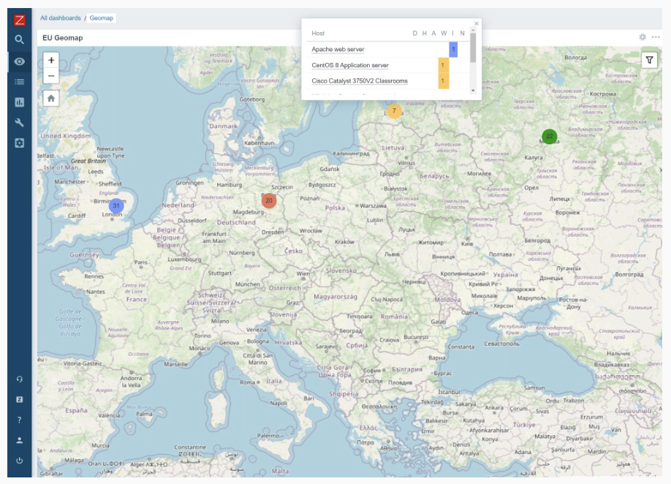This screenshot has width=671, height=484.
Task: Click the green cluster marker showing 22
Action: tap(550, 137)
